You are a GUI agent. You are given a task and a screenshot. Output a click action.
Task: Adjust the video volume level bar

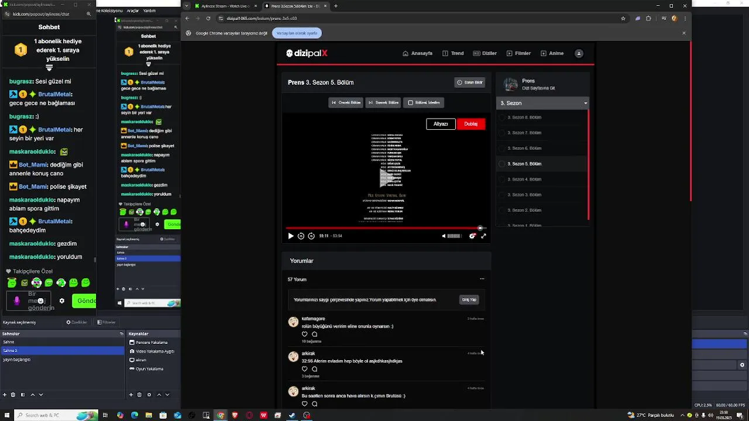[x=455, y=236]
